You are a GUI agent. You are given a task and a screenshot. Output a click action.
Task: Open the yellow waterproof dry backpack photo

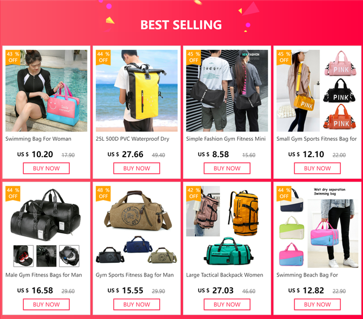point(137,91)
